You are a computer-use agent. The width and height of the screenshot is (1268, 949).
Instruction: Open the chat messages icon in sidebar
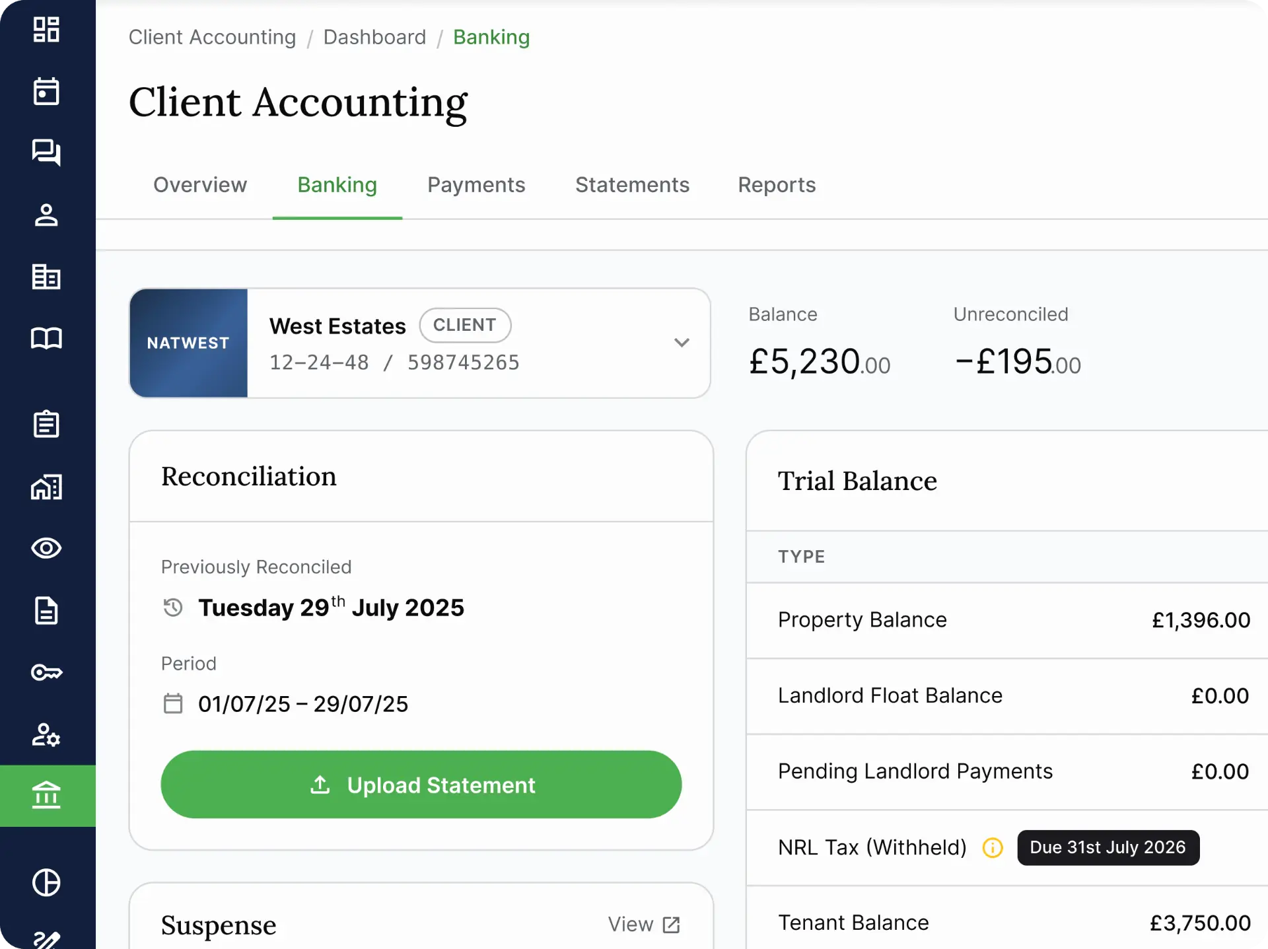pyautogui.click(x=46, y=153)
